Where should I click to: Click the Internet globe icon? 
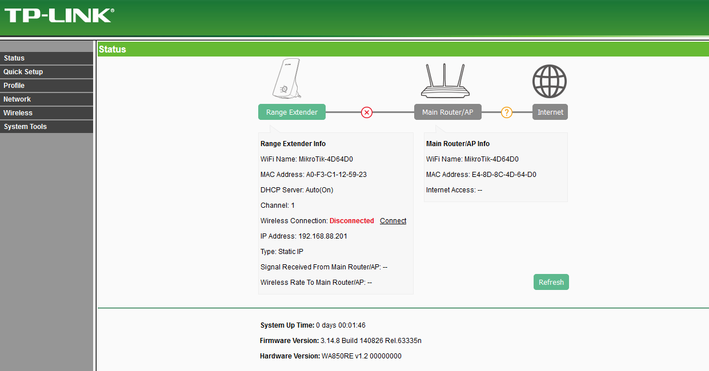550,81
